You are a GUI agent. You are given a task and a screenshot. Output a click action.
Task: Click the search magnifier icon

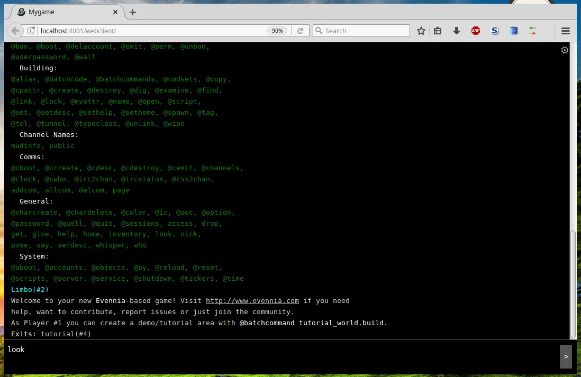point(319,31)
